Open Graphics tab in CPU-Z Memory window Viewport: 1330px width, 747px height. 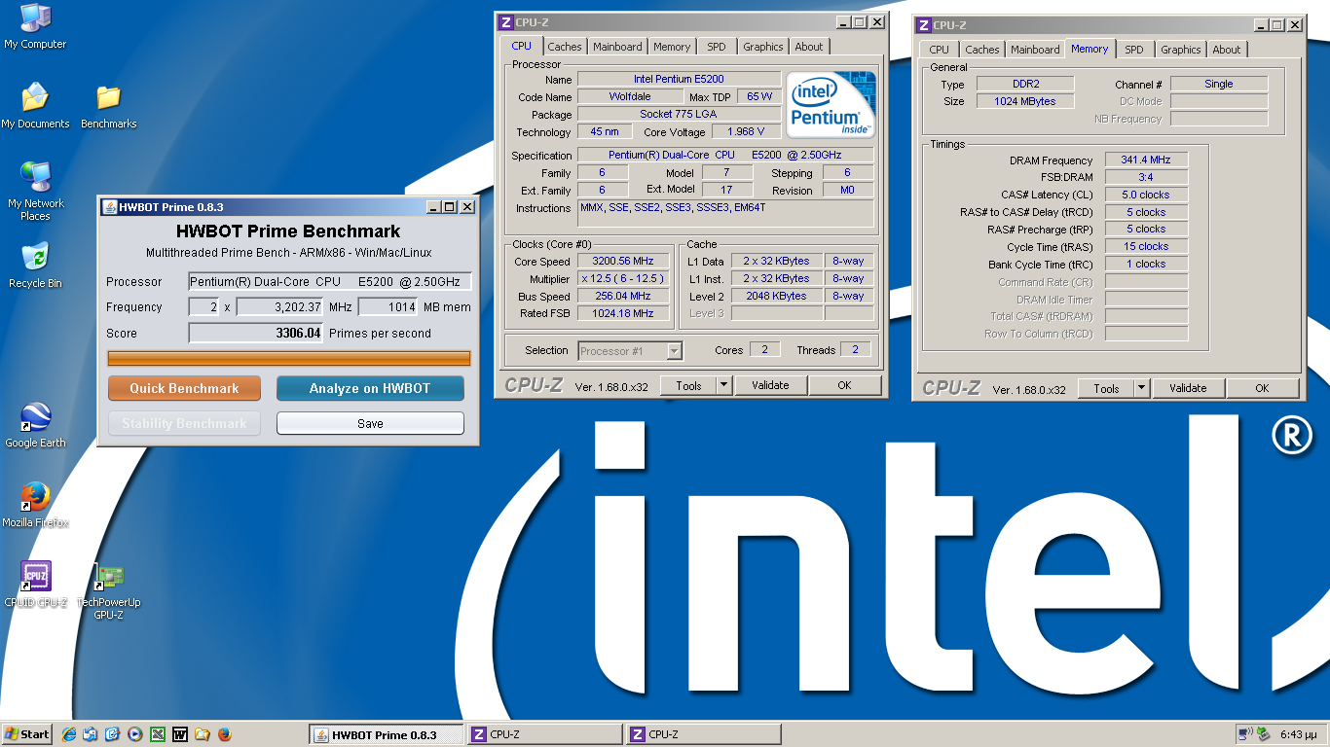click(1181, 50)
